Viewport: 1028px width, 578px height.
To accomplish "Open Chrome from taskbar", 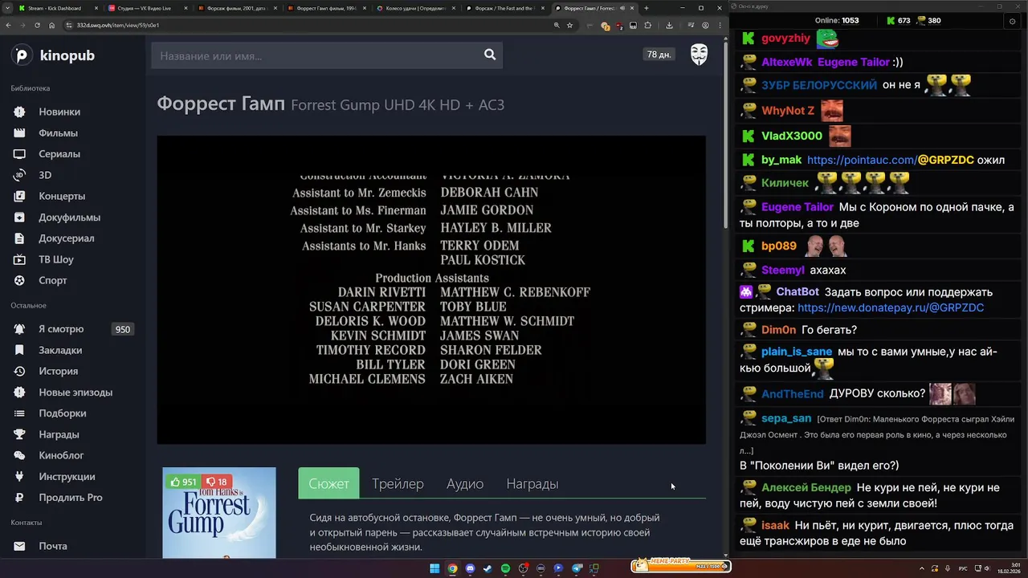I will [x=452, y=568].
